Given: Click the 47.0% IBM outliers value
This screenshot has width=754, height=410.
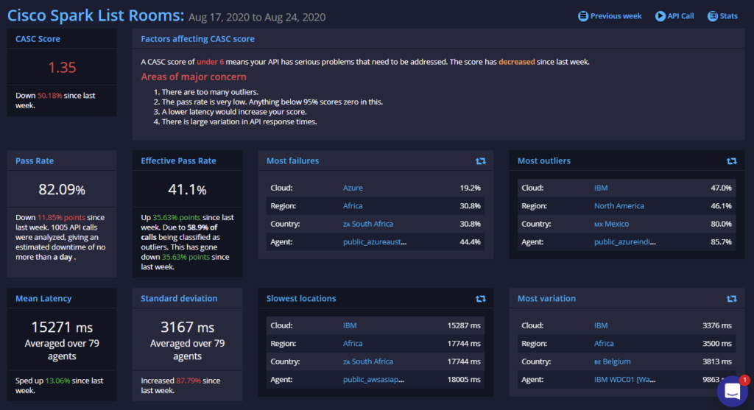Looking at the screenshot, I should 721,188.
